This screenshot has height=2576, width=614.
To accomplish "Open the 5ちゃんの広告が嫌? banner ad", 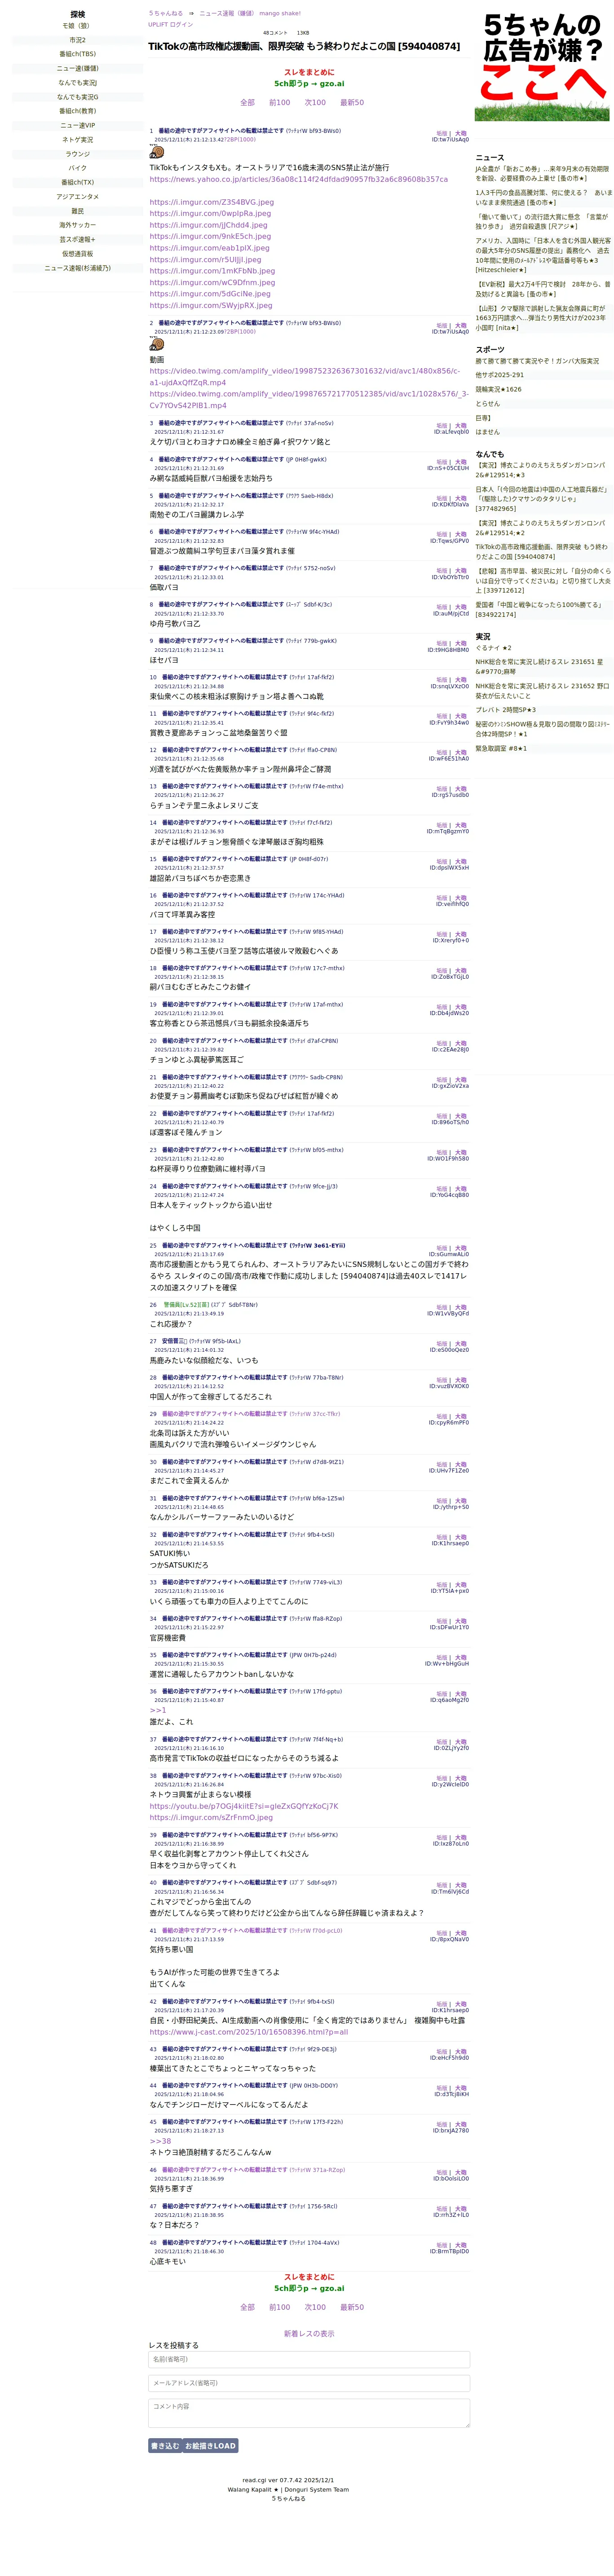I will pyautogui.click(x=542, y=66).
